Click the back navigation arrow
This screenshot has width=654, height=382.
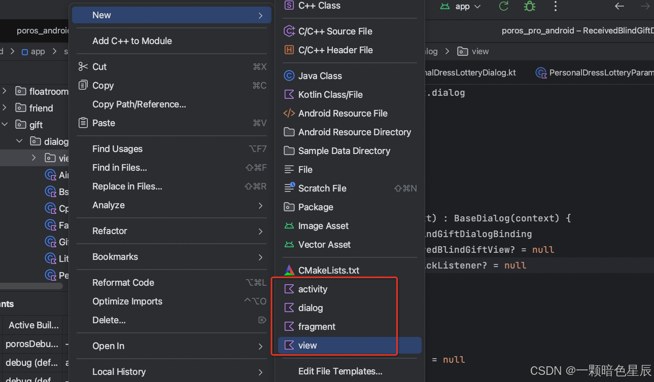pos(619,7)
